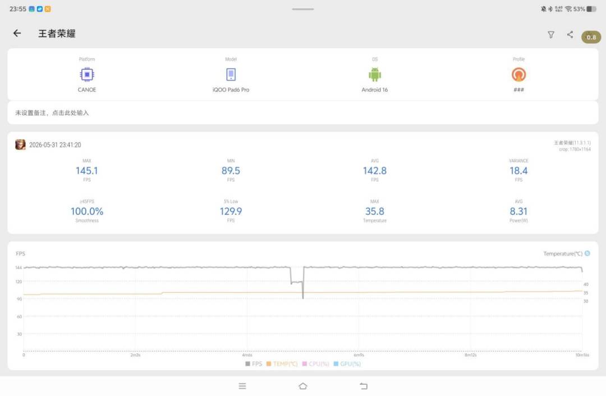
Task: Tap the game app thumbnail icon
Action: [x=21, y=145]
